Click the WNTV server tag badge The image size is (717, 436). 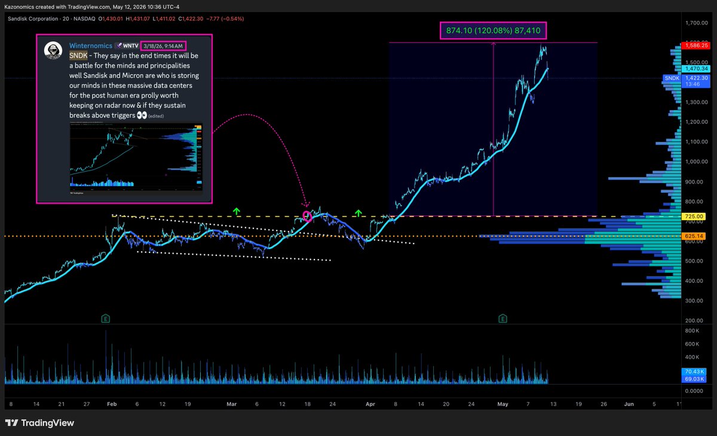click(x=127, y=46)
